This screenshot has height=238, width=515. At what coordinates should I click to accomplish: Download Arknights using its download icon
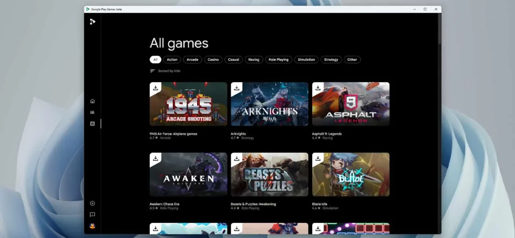[236, 88]
